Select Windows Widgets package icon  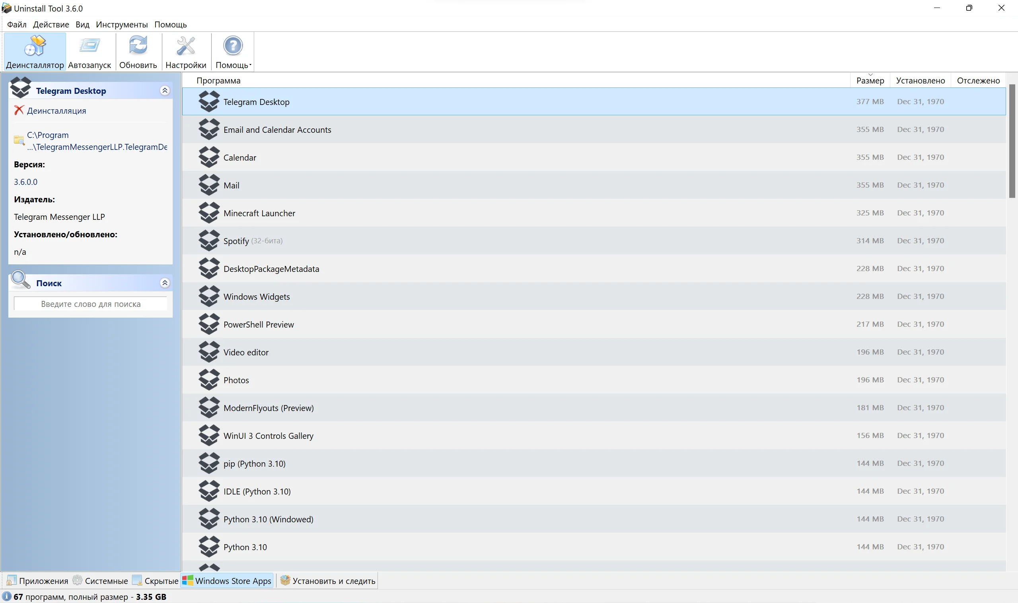tap(209, 296)
